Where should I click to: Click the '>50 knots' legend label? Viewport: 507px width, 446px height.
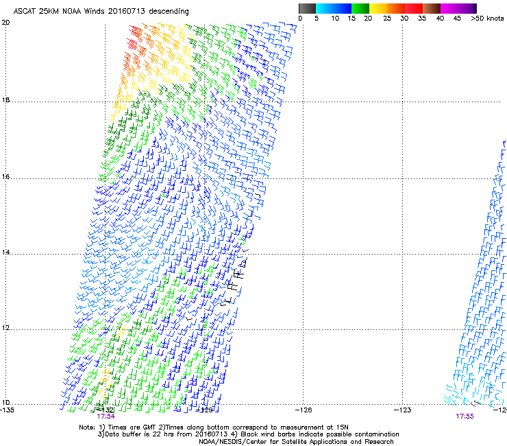487,19
